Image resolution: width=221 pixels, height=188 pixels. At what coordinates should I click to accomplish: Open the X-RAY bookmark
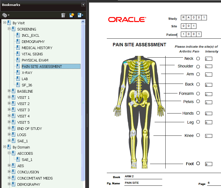pyautogui.click(x=27, y=73)
